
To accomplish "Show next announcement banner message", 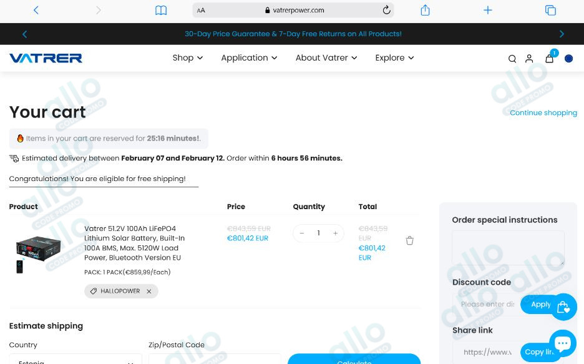I will (562, 34).
